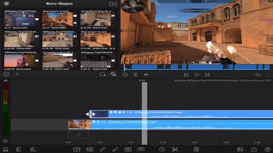
Task: Add a marker with the marker icon
Action: pos(136,75)
